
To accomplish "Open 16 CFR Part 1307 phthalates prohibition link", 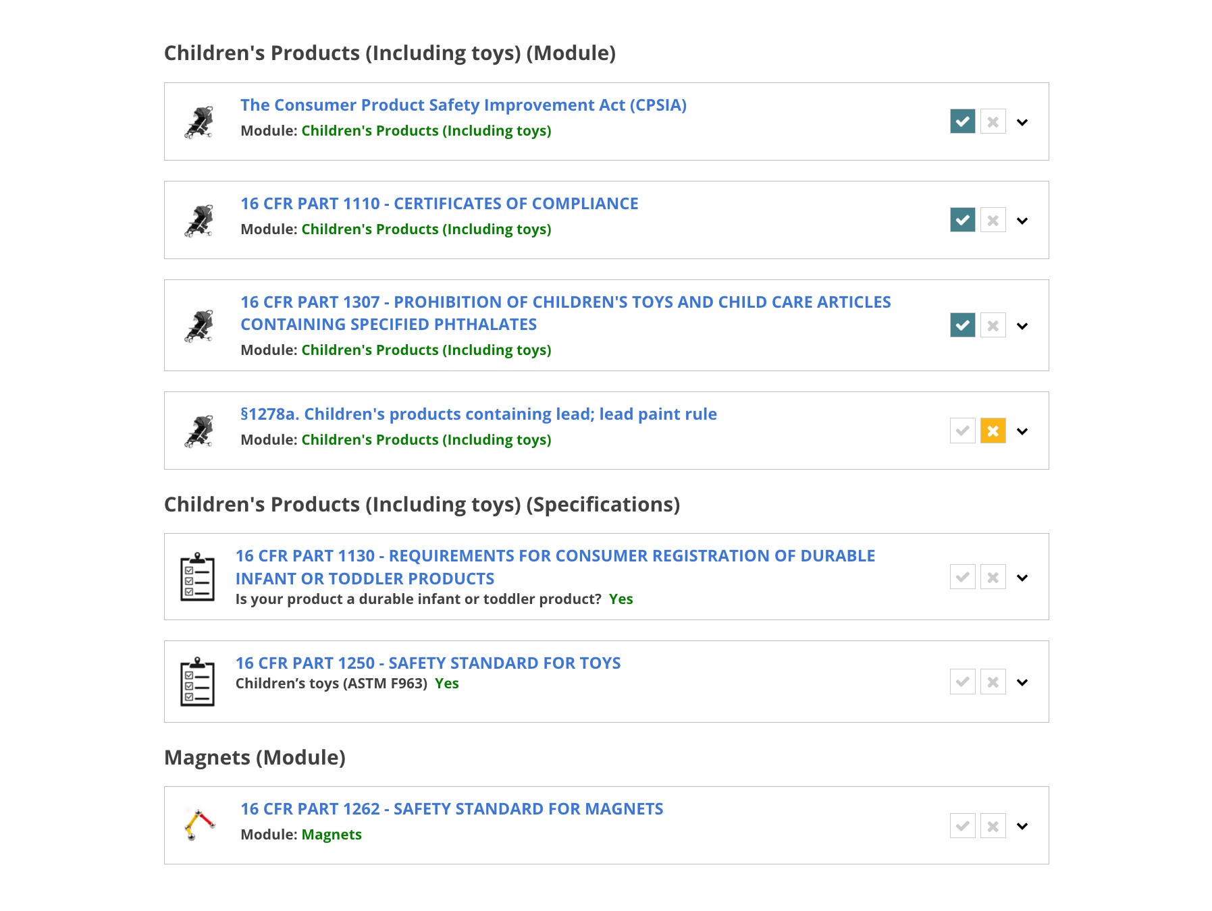I will pyautogui.click(x=566, y=313).
